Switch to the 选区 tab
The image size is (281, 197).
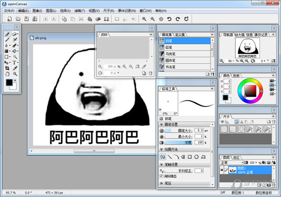coord(236,157)
